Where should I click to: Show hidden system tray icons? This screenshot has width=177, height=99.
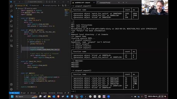coord(132,97)
